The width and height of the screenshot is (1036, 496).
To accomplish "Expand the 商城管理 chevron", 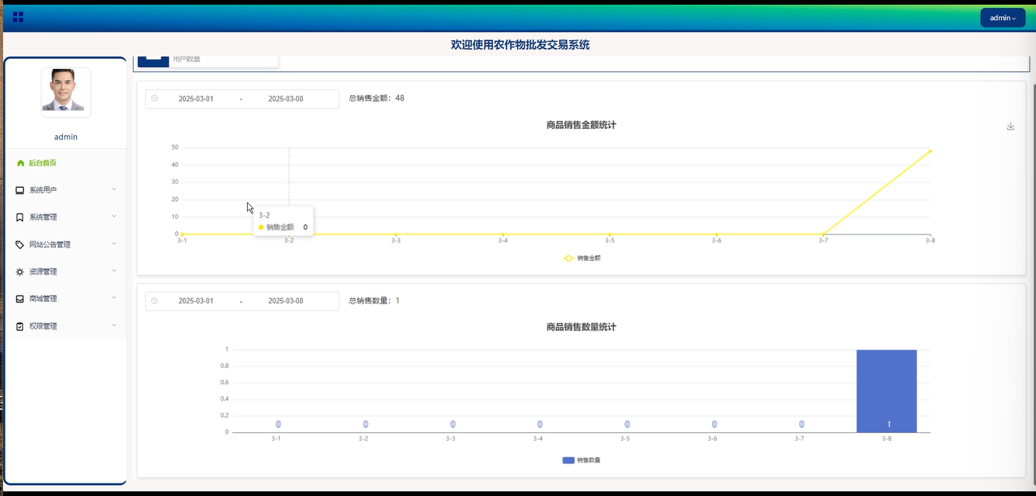I will tap(114, 298).
